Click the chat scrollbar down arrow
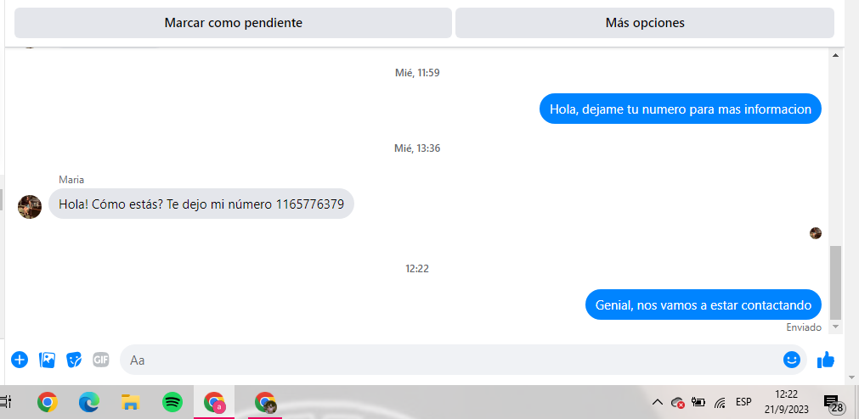Image resolution: width=859 pixels, height=419 pixels. [835, 327]
